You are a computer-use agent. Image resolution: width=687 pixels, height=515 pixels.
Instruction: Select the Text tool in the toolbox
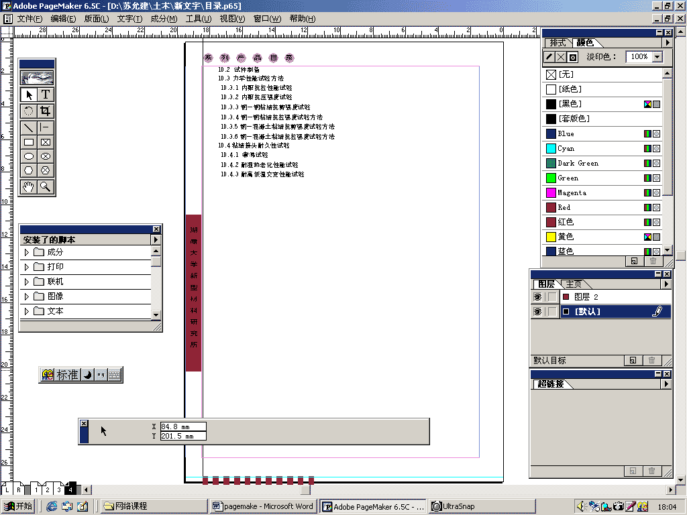[46, 95]
